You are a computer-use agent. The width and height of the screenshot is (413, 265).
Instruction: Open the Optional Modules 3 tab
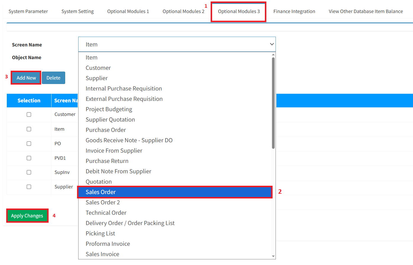[238, 12]
